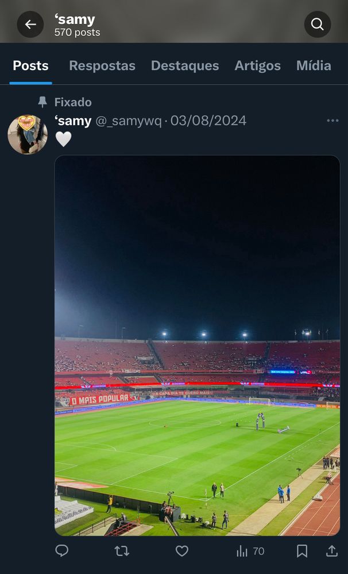Tap the 'samy header title

point(75,20)
